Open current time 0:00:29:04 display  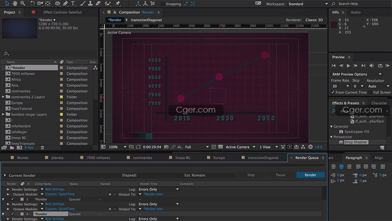point(152,147)
